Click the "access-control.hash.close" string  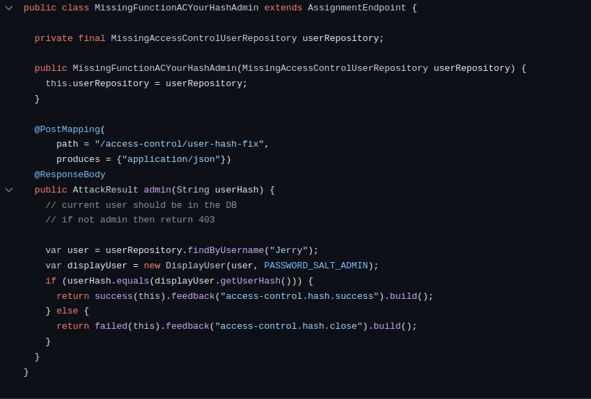click(288, 326)
